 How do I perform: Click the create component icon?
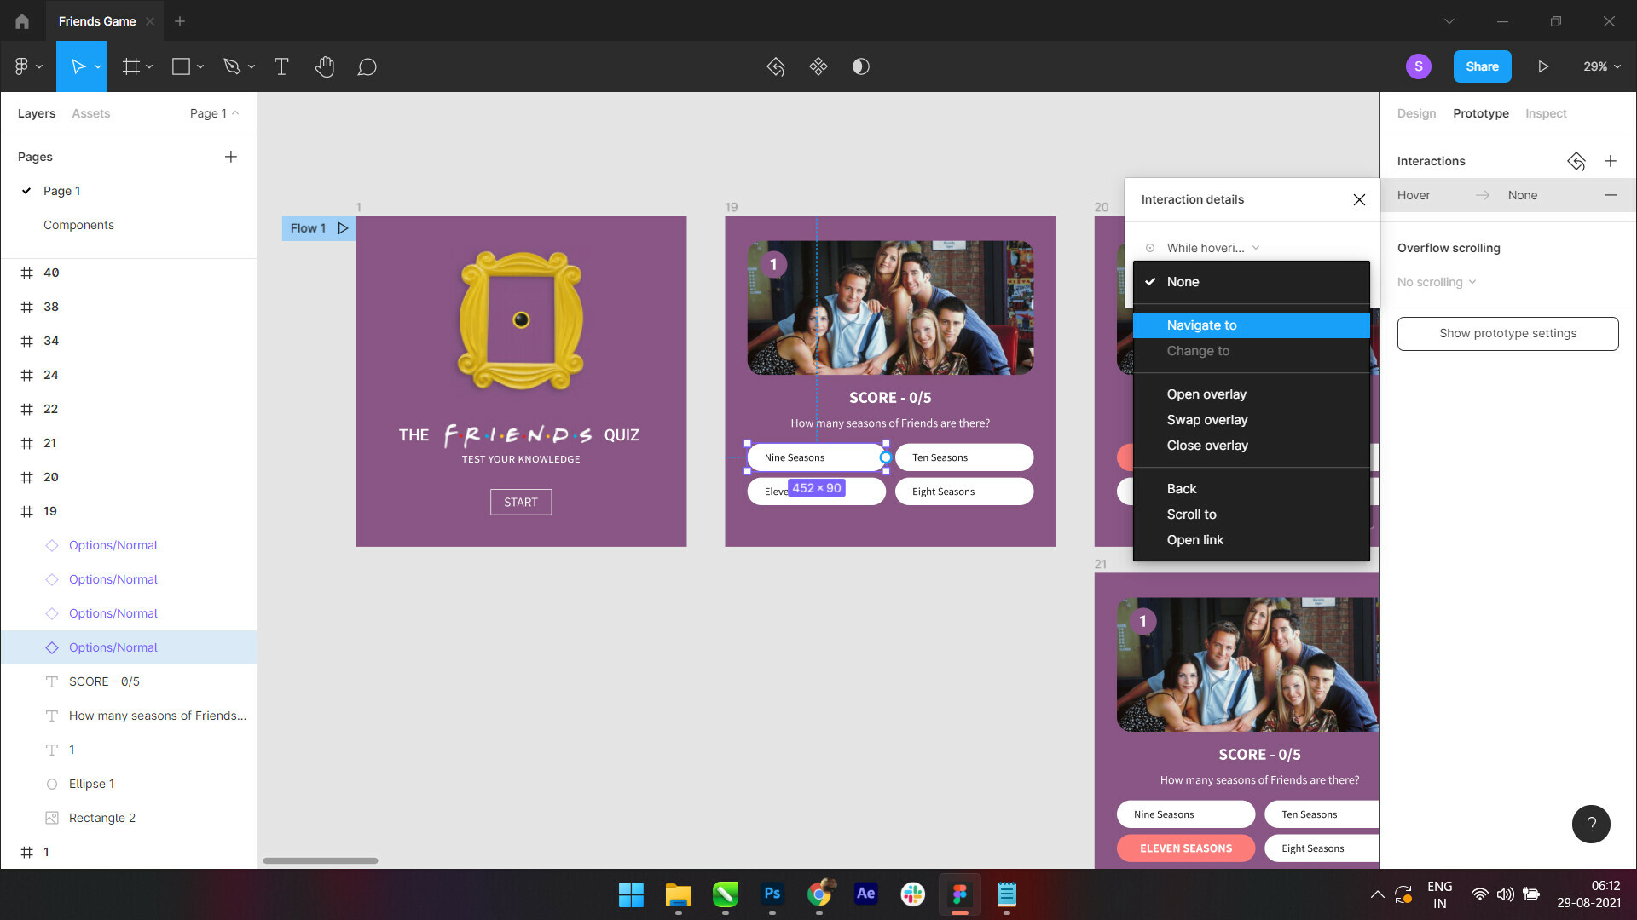(x=818, y=66)
